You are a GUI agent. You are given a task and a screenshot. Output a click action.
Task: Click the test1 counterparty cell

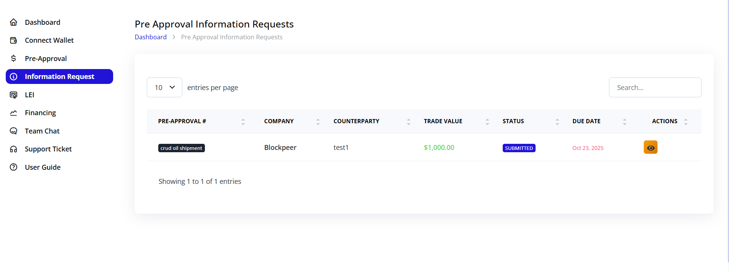[x=341, y=148]
